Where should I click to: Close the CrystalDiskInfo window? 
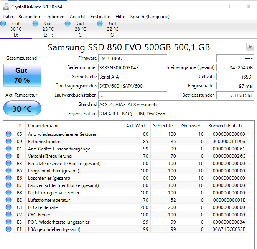pyautogui.click(x=249, y=7)
